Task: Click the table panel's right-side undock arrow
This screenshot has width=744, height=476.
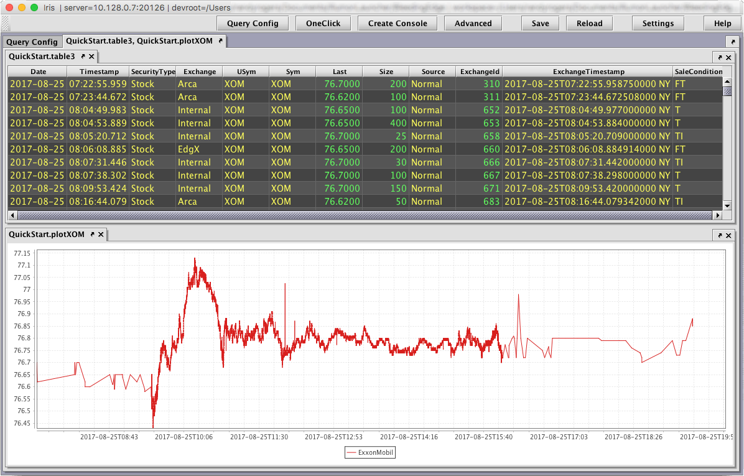Action: pyautogui.click(x=720, y=57)
